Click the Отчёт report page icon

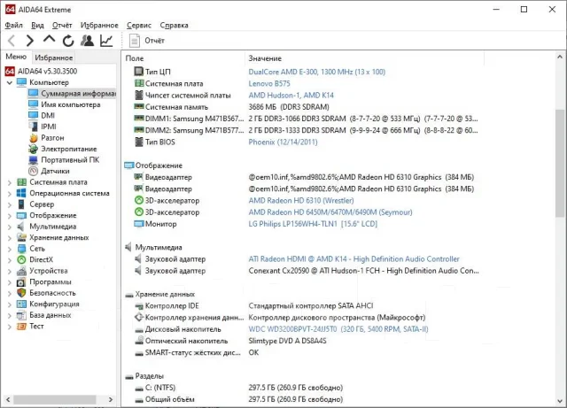[135, 41]
